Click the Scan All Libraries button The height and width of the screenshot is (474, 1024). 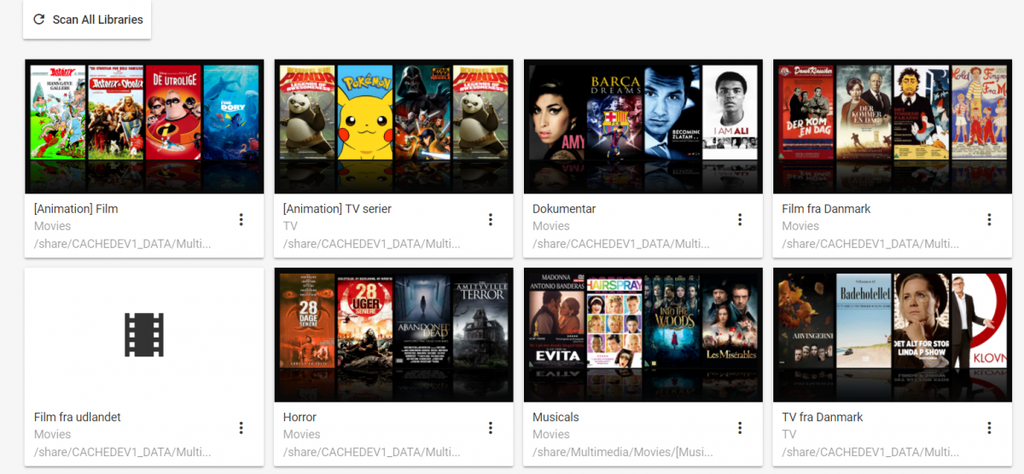click(x=87, y=20)
